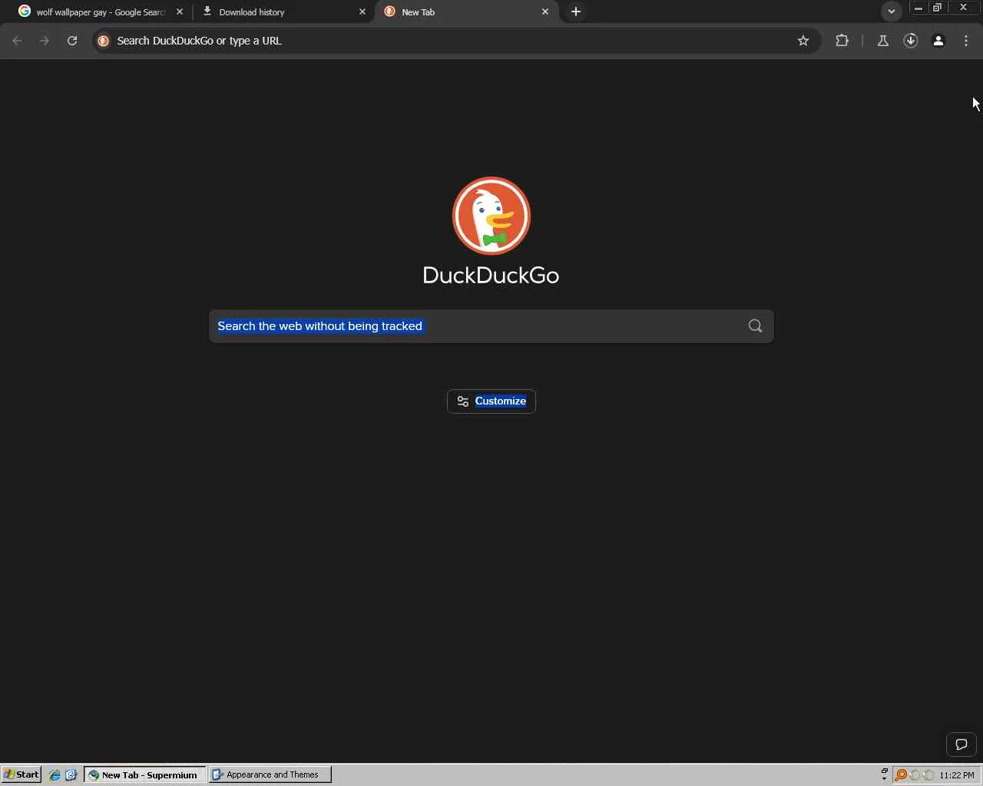983x786 pixels.
Task: Open Appearance and Themes from the taskbar
Action: (270, 775)
